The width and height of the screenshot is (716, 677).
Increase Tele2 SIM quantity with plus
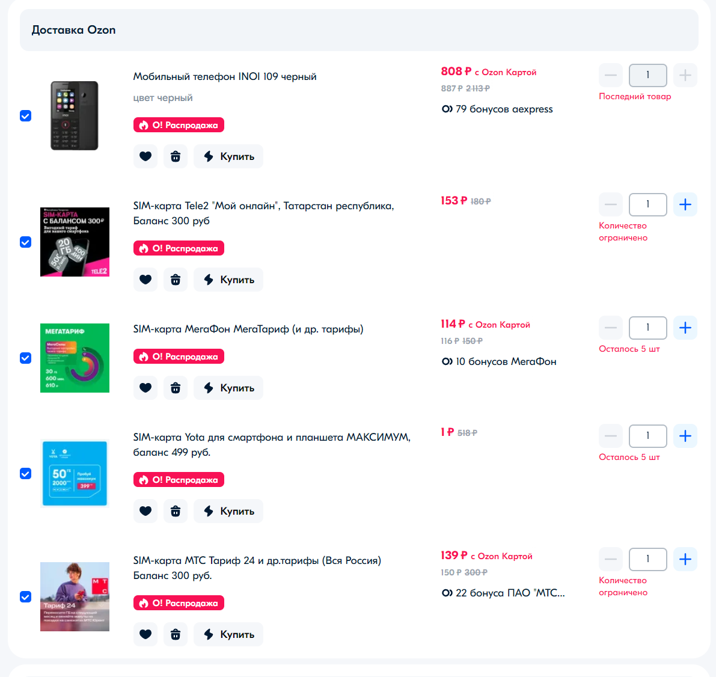pyautogui.click(x=685, y=204)
